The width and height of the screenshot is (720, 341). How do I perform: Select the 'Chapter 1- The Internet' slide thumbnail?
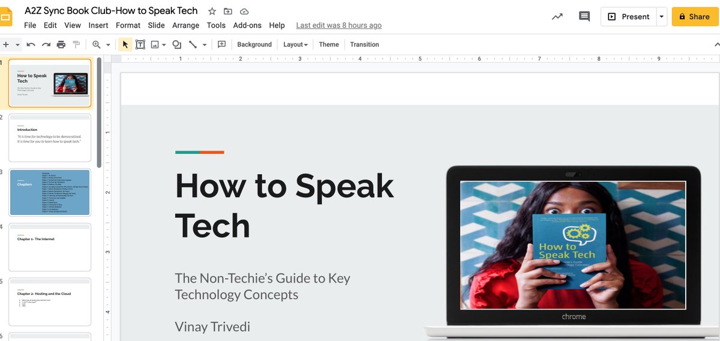coord(50,247)
